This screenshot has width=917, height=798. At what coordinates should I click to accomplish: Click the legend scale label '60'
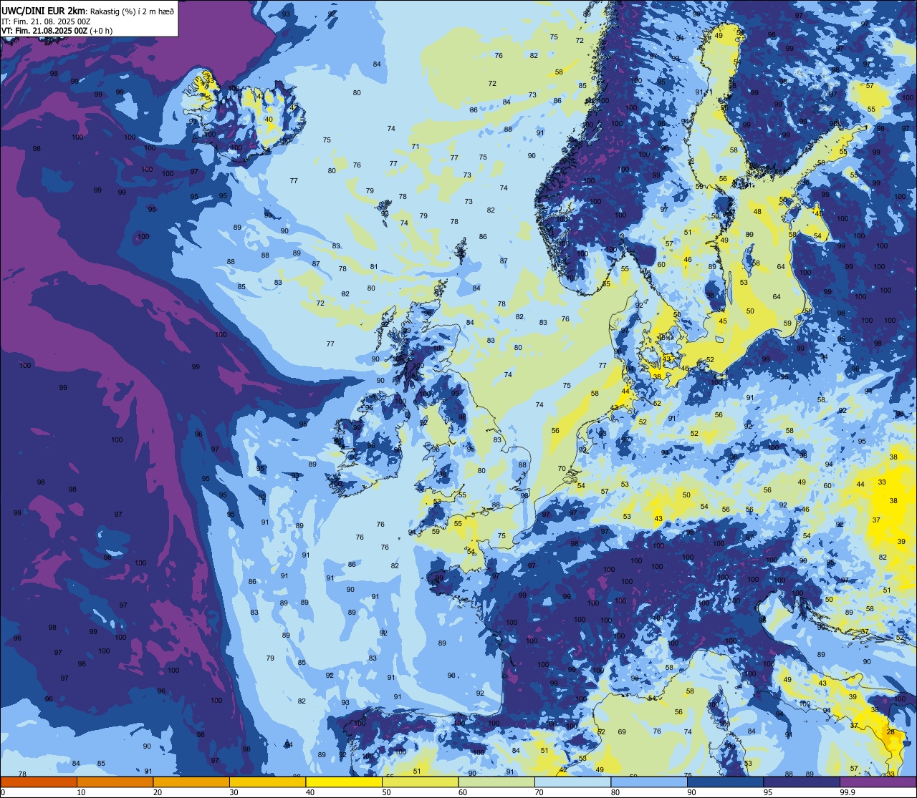463,792
